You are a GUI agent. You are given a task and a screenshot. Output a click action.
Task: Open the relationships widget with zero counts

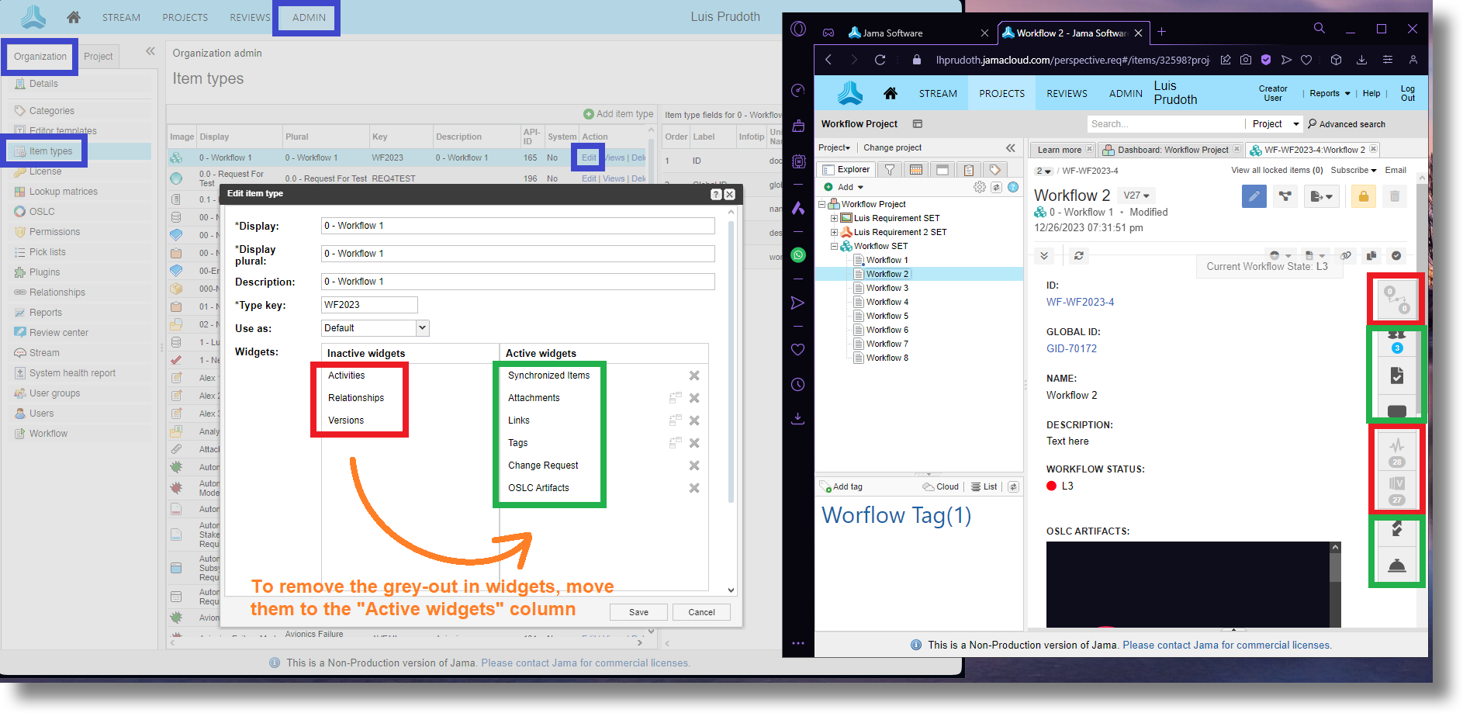pos(1396,299)
